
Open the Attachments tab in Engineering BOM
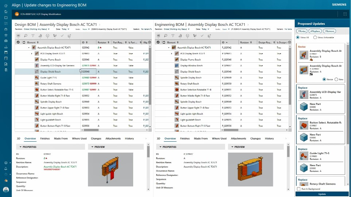[238, 138]
